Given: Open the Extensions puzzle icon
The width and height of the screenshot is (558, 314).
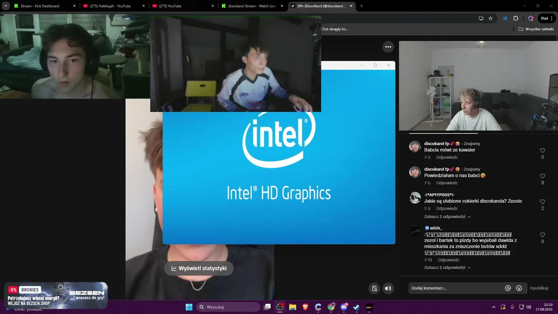Looking at the screenshot, I should pos(516,18).
